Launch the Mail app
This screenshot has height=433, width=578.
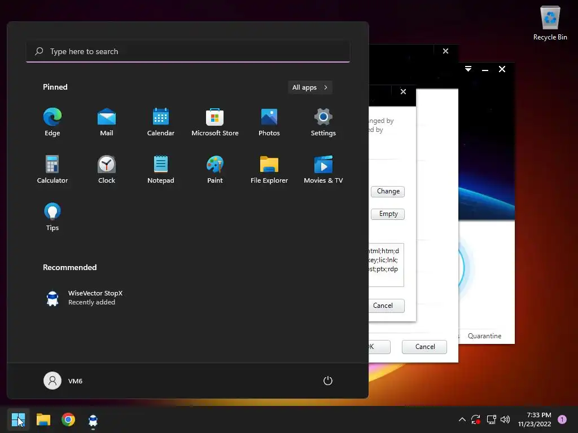(107, 122)
